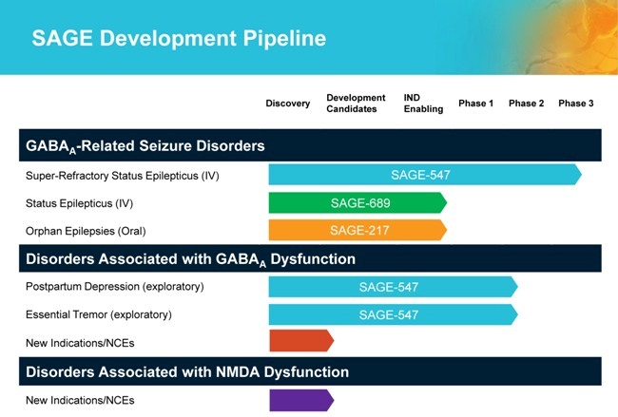The width and height of the screenshot is (618, 417).
Task: Select the Phase 2 column header
Action: (x=526, y=104)
